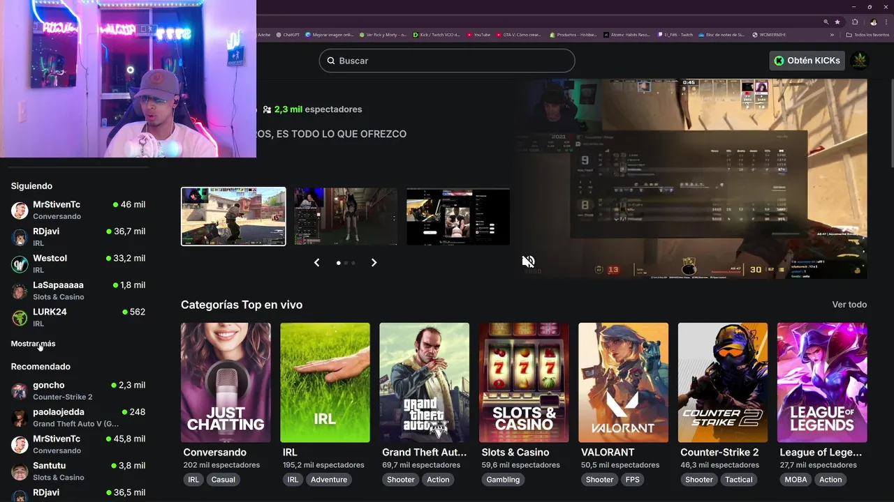Click the Obtén KICKs button

click(807, 61)
